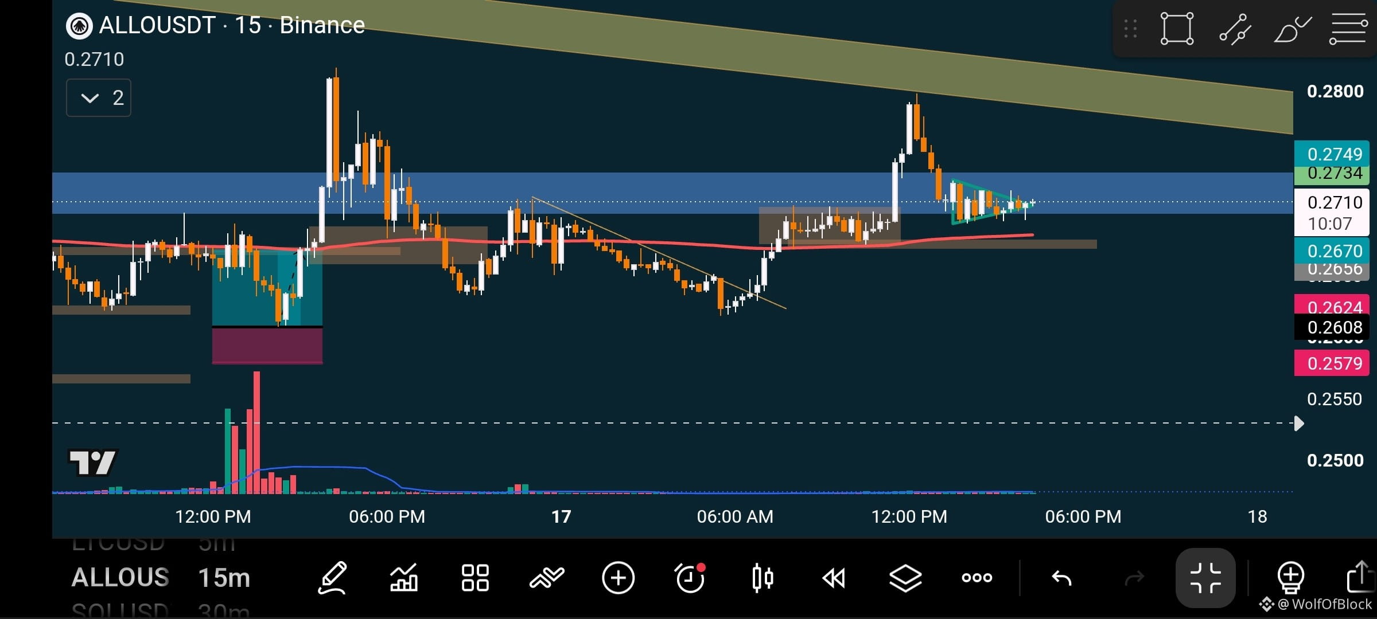Select the rectangle drawing tool
Screen dimensions: 1377x619
click(x=1177, y=29)
